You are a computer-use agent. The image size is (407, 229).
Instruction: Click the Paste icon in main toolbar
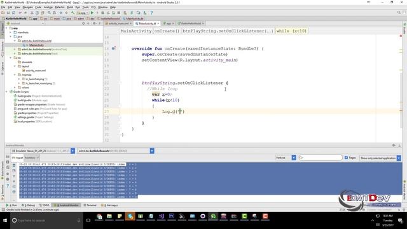pyautogui.click(x=43, y=13)
